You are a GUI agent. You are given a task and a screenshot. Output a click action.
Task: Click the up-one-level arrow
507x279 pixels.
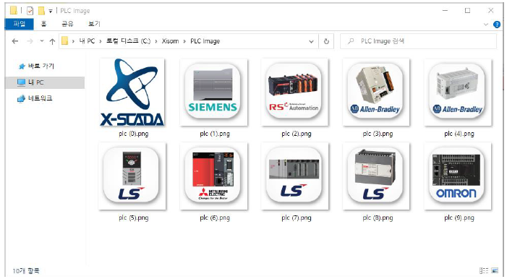pyautogui.click(x=52, y=41)
